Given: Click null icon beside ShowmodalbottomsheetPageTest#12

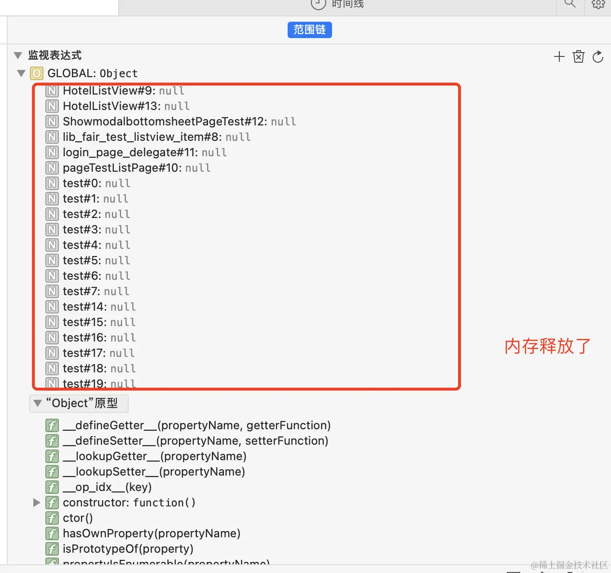Looking at the screenshot, I should [52, 122].
